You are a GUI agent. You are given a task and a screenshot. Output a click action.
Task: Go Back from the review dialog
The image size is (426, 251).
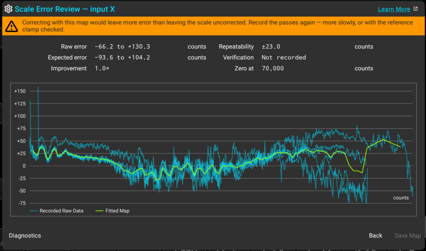375,236
